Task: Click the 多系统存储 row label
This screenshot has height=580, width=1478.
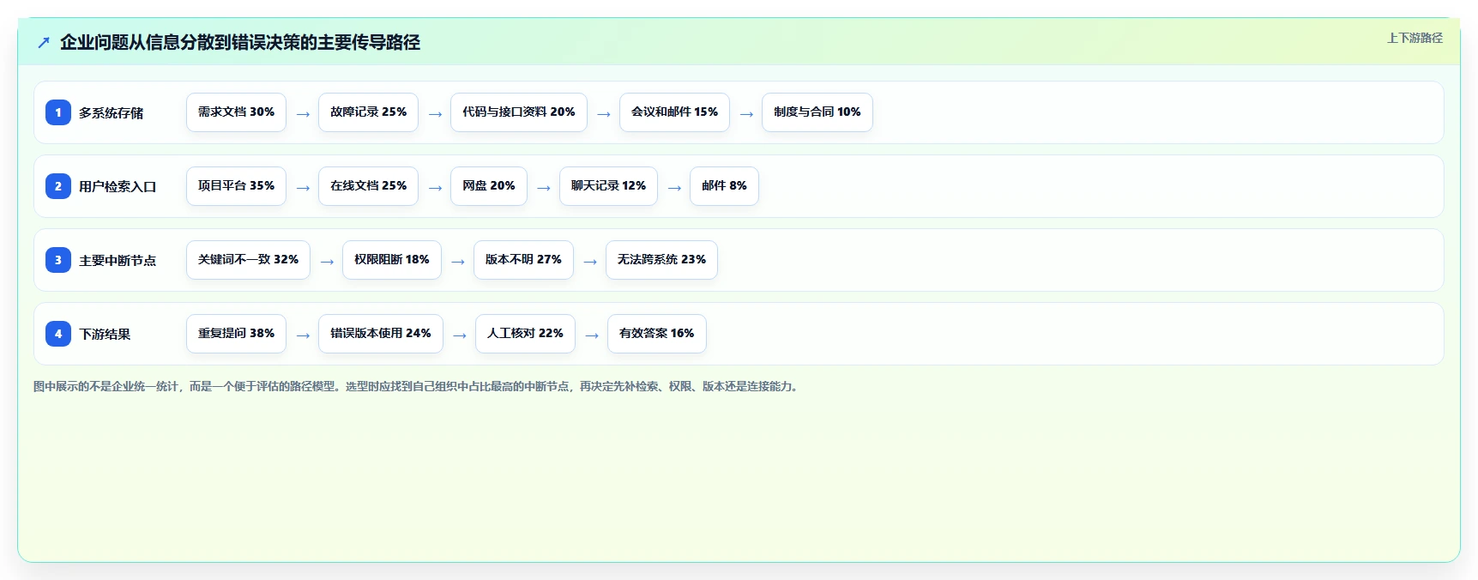Action: tap(112, 112)
